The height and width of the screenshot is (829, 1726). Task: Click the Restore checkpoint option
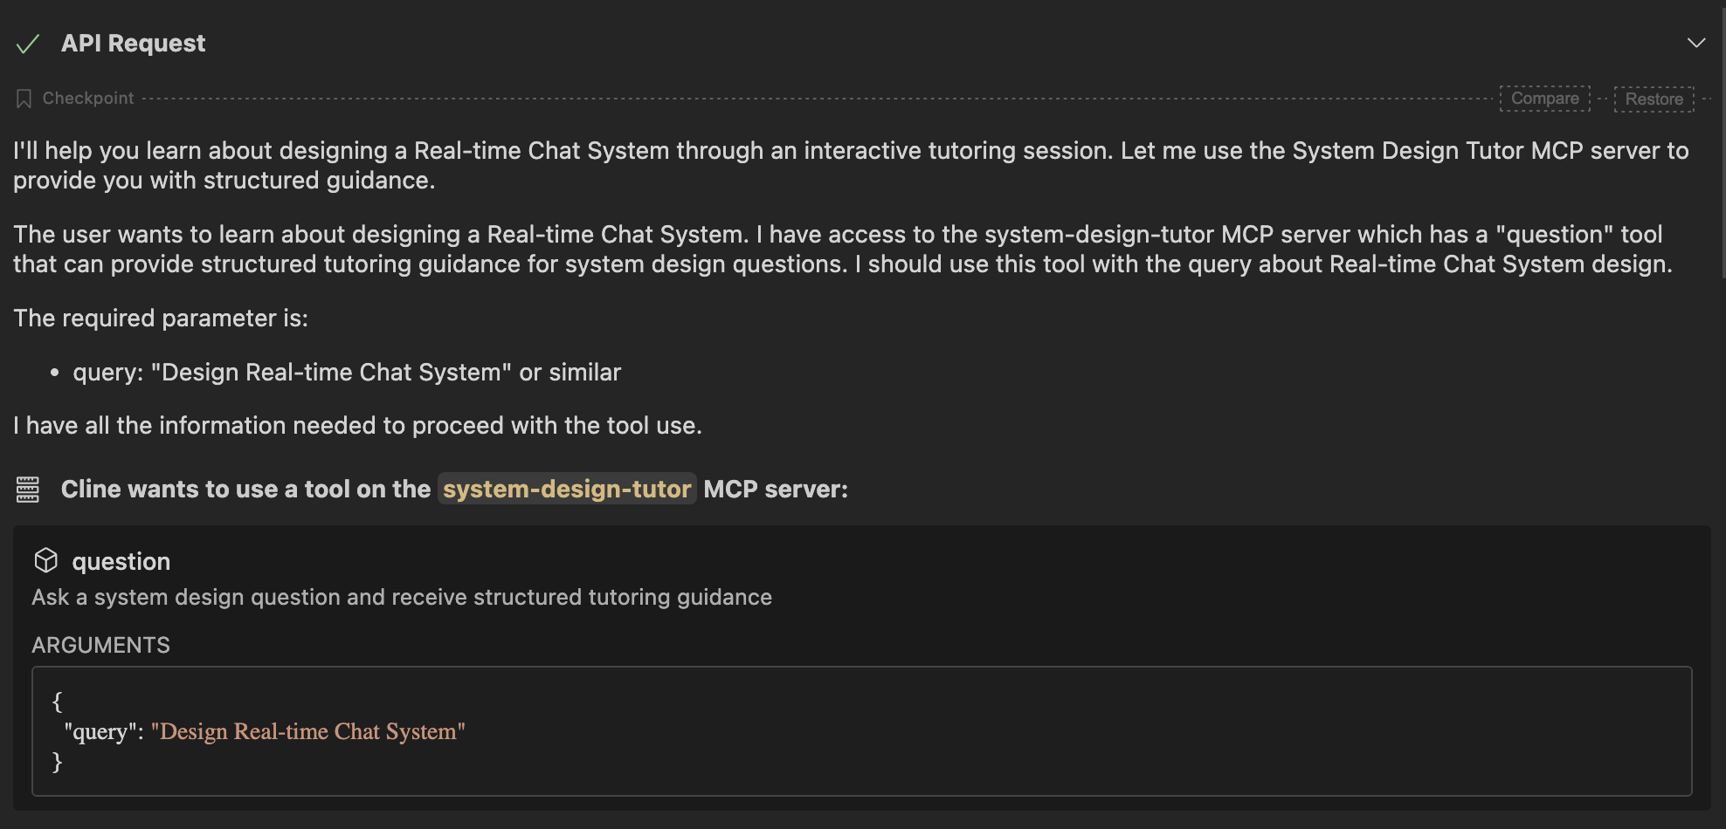point(1654,98)
